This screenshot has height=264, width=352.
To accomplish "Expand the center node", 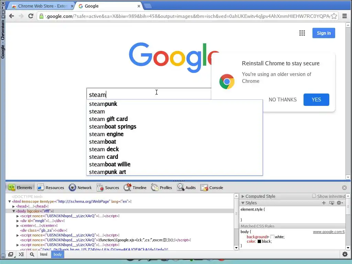I will pyautogui.click(x=18, y=225).
